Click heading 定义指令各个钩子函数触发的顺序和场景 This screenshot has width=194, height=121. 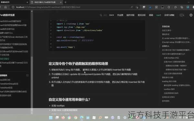[x=78, y=64]
